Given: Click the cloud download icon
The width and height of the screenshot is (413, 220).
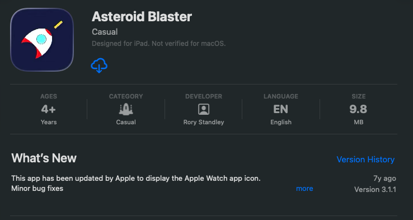Looking at the screenshot, I should point(99,65).
